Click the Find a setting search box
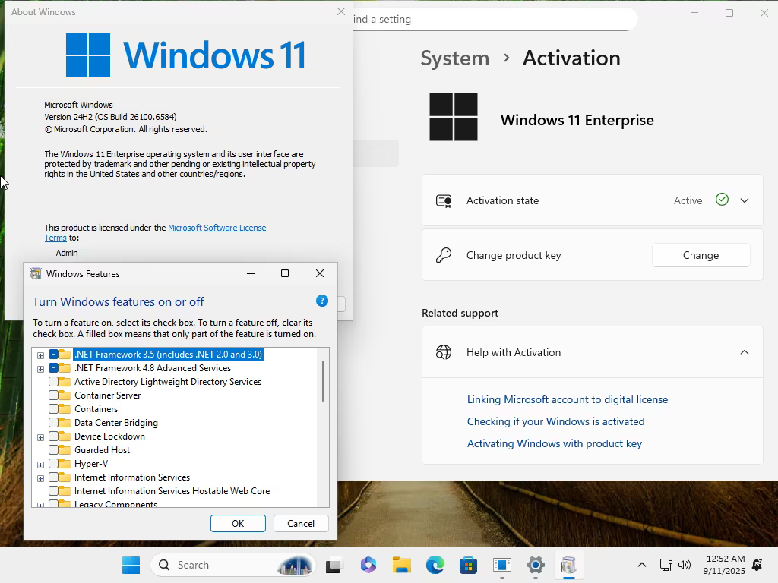 (494, 19)
